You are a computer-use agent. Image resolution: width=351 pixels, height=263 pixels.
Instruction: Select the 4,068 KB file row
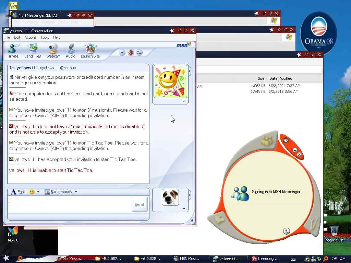pyautogui.click(x=260, y=86)
